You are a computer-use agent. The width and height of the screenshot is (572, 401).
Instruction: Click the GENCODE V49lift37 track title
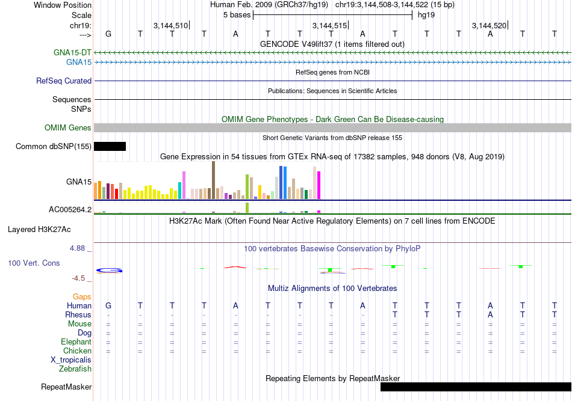point(332,44)
